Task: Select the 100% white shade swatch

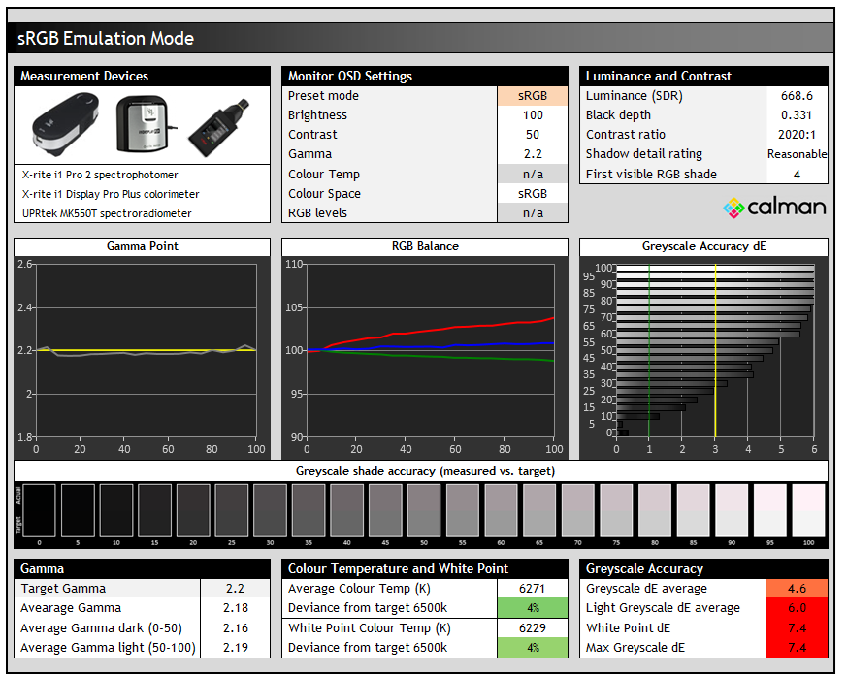Action: tap(807, 512)
